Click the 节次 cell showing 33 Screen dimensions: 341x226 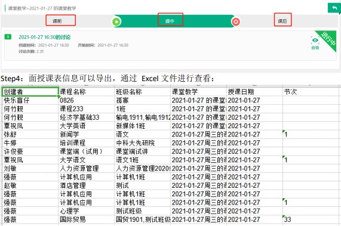[x=311, y=219]
